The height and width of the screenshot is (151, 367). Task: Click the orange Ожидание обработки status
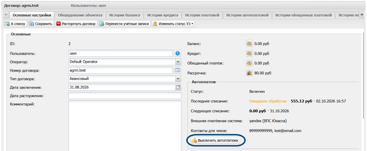pos(268,101)
